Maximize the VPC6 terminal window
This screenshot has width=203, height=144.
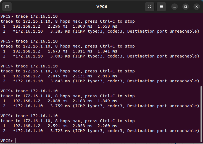click(x=186, y=7)
